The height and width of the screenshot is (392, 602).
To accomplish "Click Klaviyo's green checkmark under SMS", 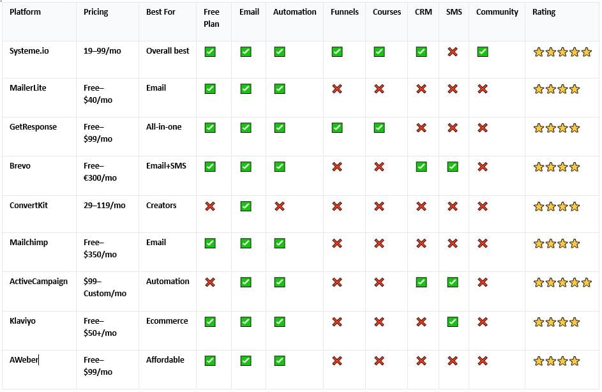I will tap(453, 322).
